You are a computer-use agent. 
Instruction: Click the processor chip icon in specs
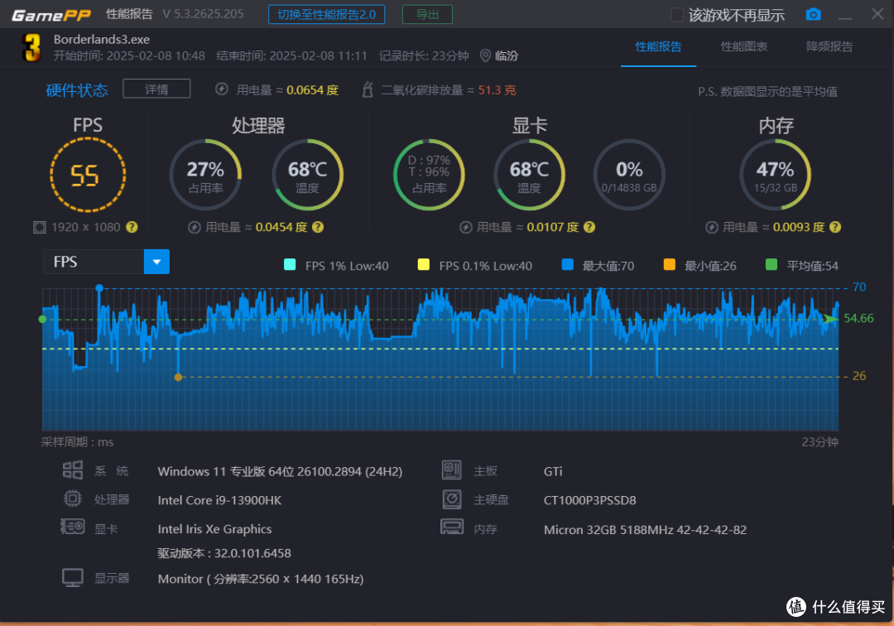tap(72, 498)
